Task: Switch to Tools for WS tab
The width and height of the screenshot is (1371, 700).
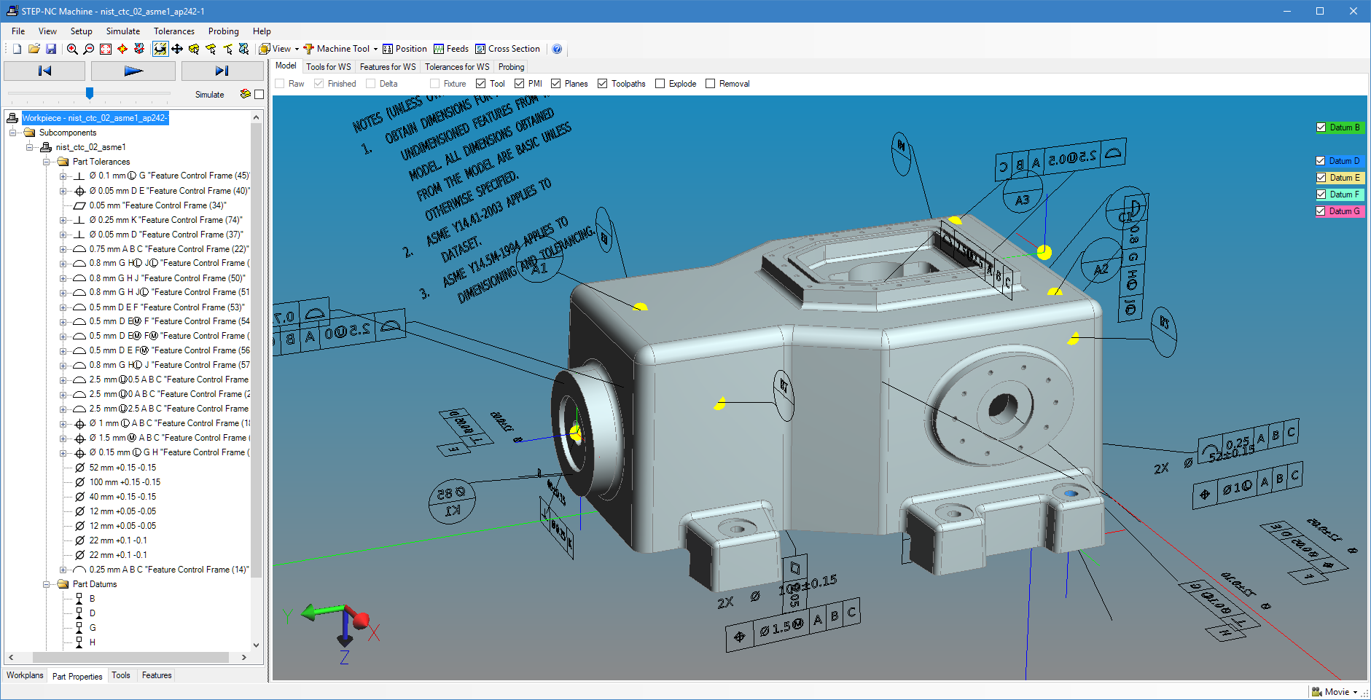Action: [329, 67]
